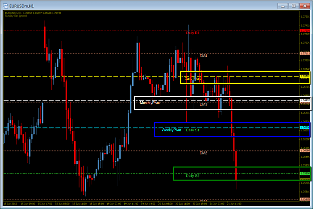313x209 pixels.
Task: Select the 'Daily Pivot' yellow label
Action: [193, 78]
